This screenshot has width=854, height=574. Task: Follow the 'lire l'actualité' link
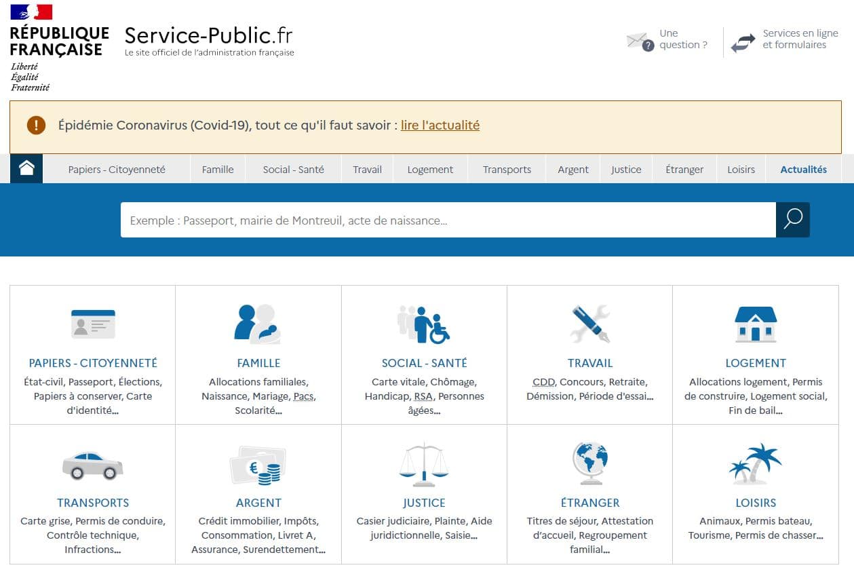(x=440, y=126)
